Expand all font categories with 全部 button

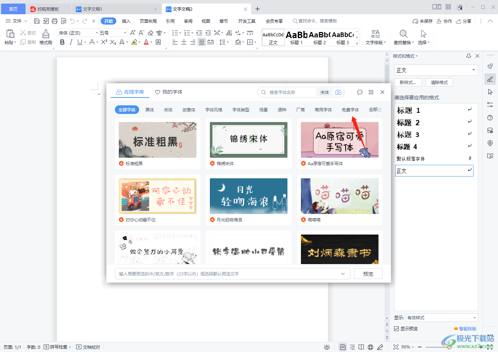point(375,110)
